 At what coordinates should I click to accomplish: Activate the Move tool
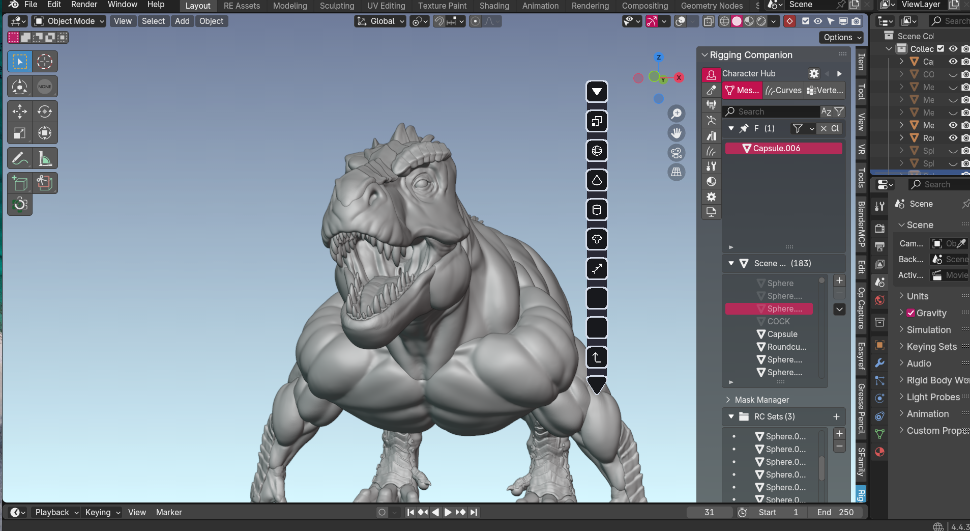[x=20, y=111]
